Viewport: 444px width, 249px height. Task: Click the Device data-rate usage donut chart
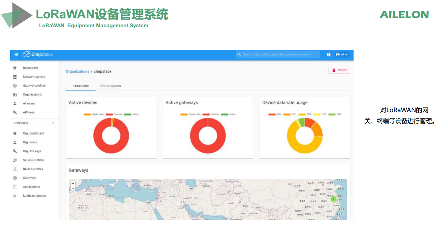tap(305, 135)
